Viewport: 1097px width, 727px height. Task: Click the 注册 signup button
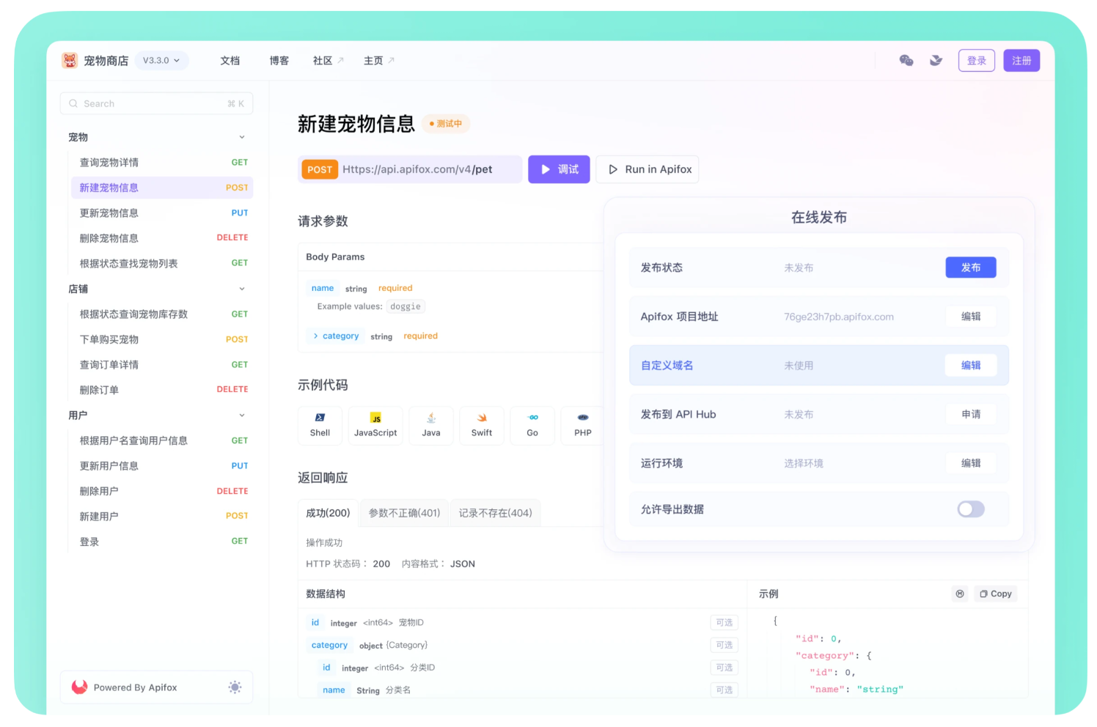[1021, 60]
